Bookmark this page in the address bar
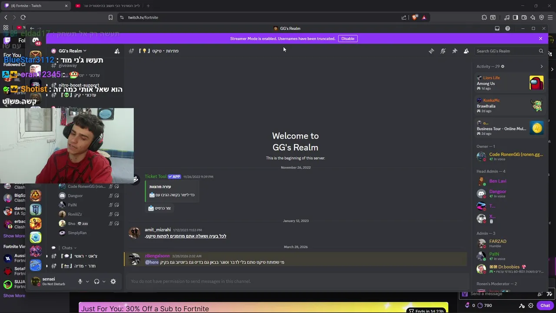This screenshot has height=313, width=556. tap(110, 17)
